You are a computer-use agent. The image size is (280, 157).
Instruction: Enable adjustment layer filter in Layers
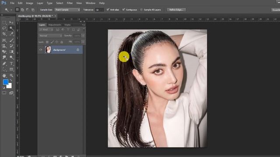coord(63,30)
